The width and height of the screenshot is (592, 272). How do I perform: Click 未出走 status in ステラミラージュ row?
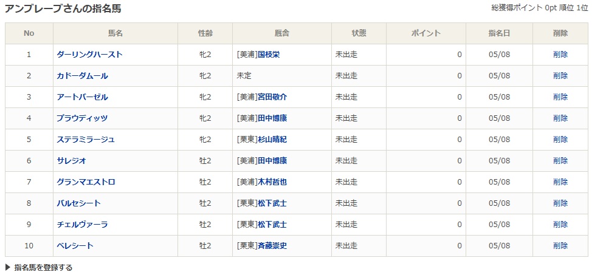click(x=346, y=140)
